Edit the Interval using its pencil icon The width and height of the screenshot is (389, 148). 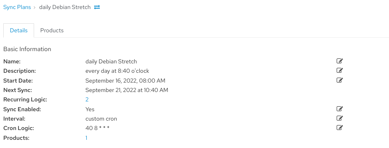point(340,118)
